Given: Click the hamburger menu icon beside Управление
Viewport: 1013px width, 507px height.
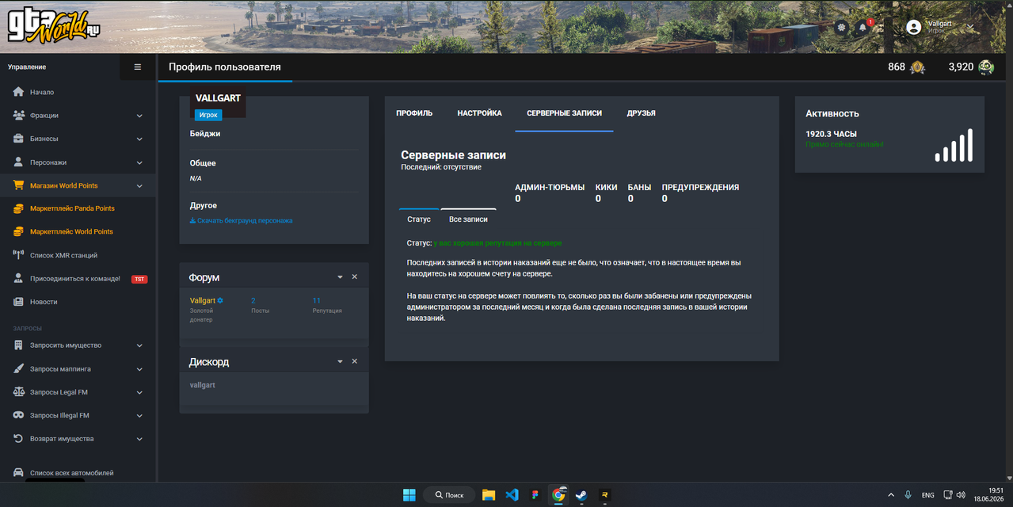Looking at the screenshot, I should [x=137, y=67].
